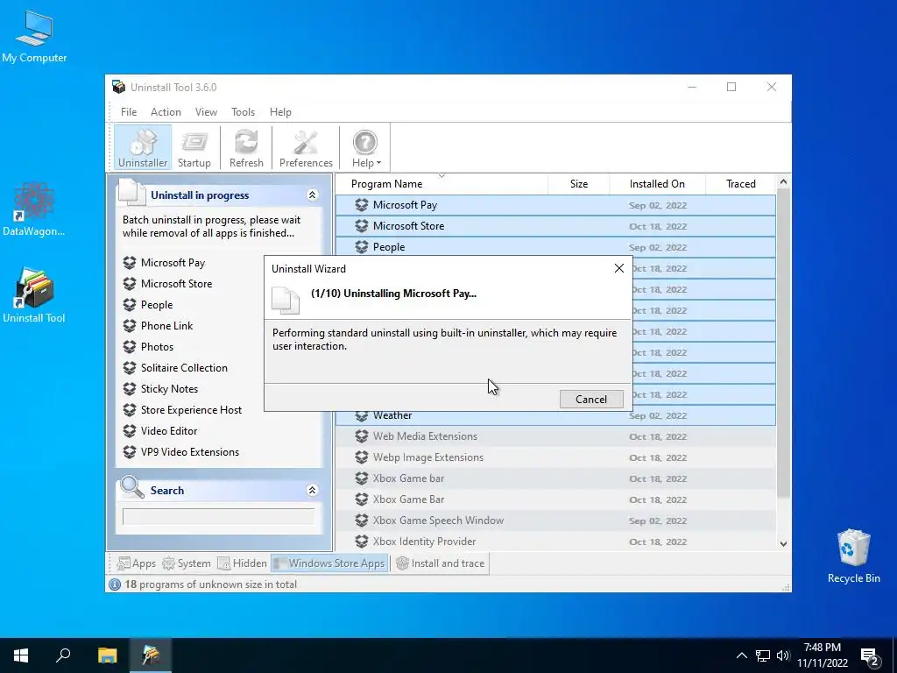Click Sticky Notes icon in batch queue
Viewport: 897px width, 673px height.
coord(130,389)
